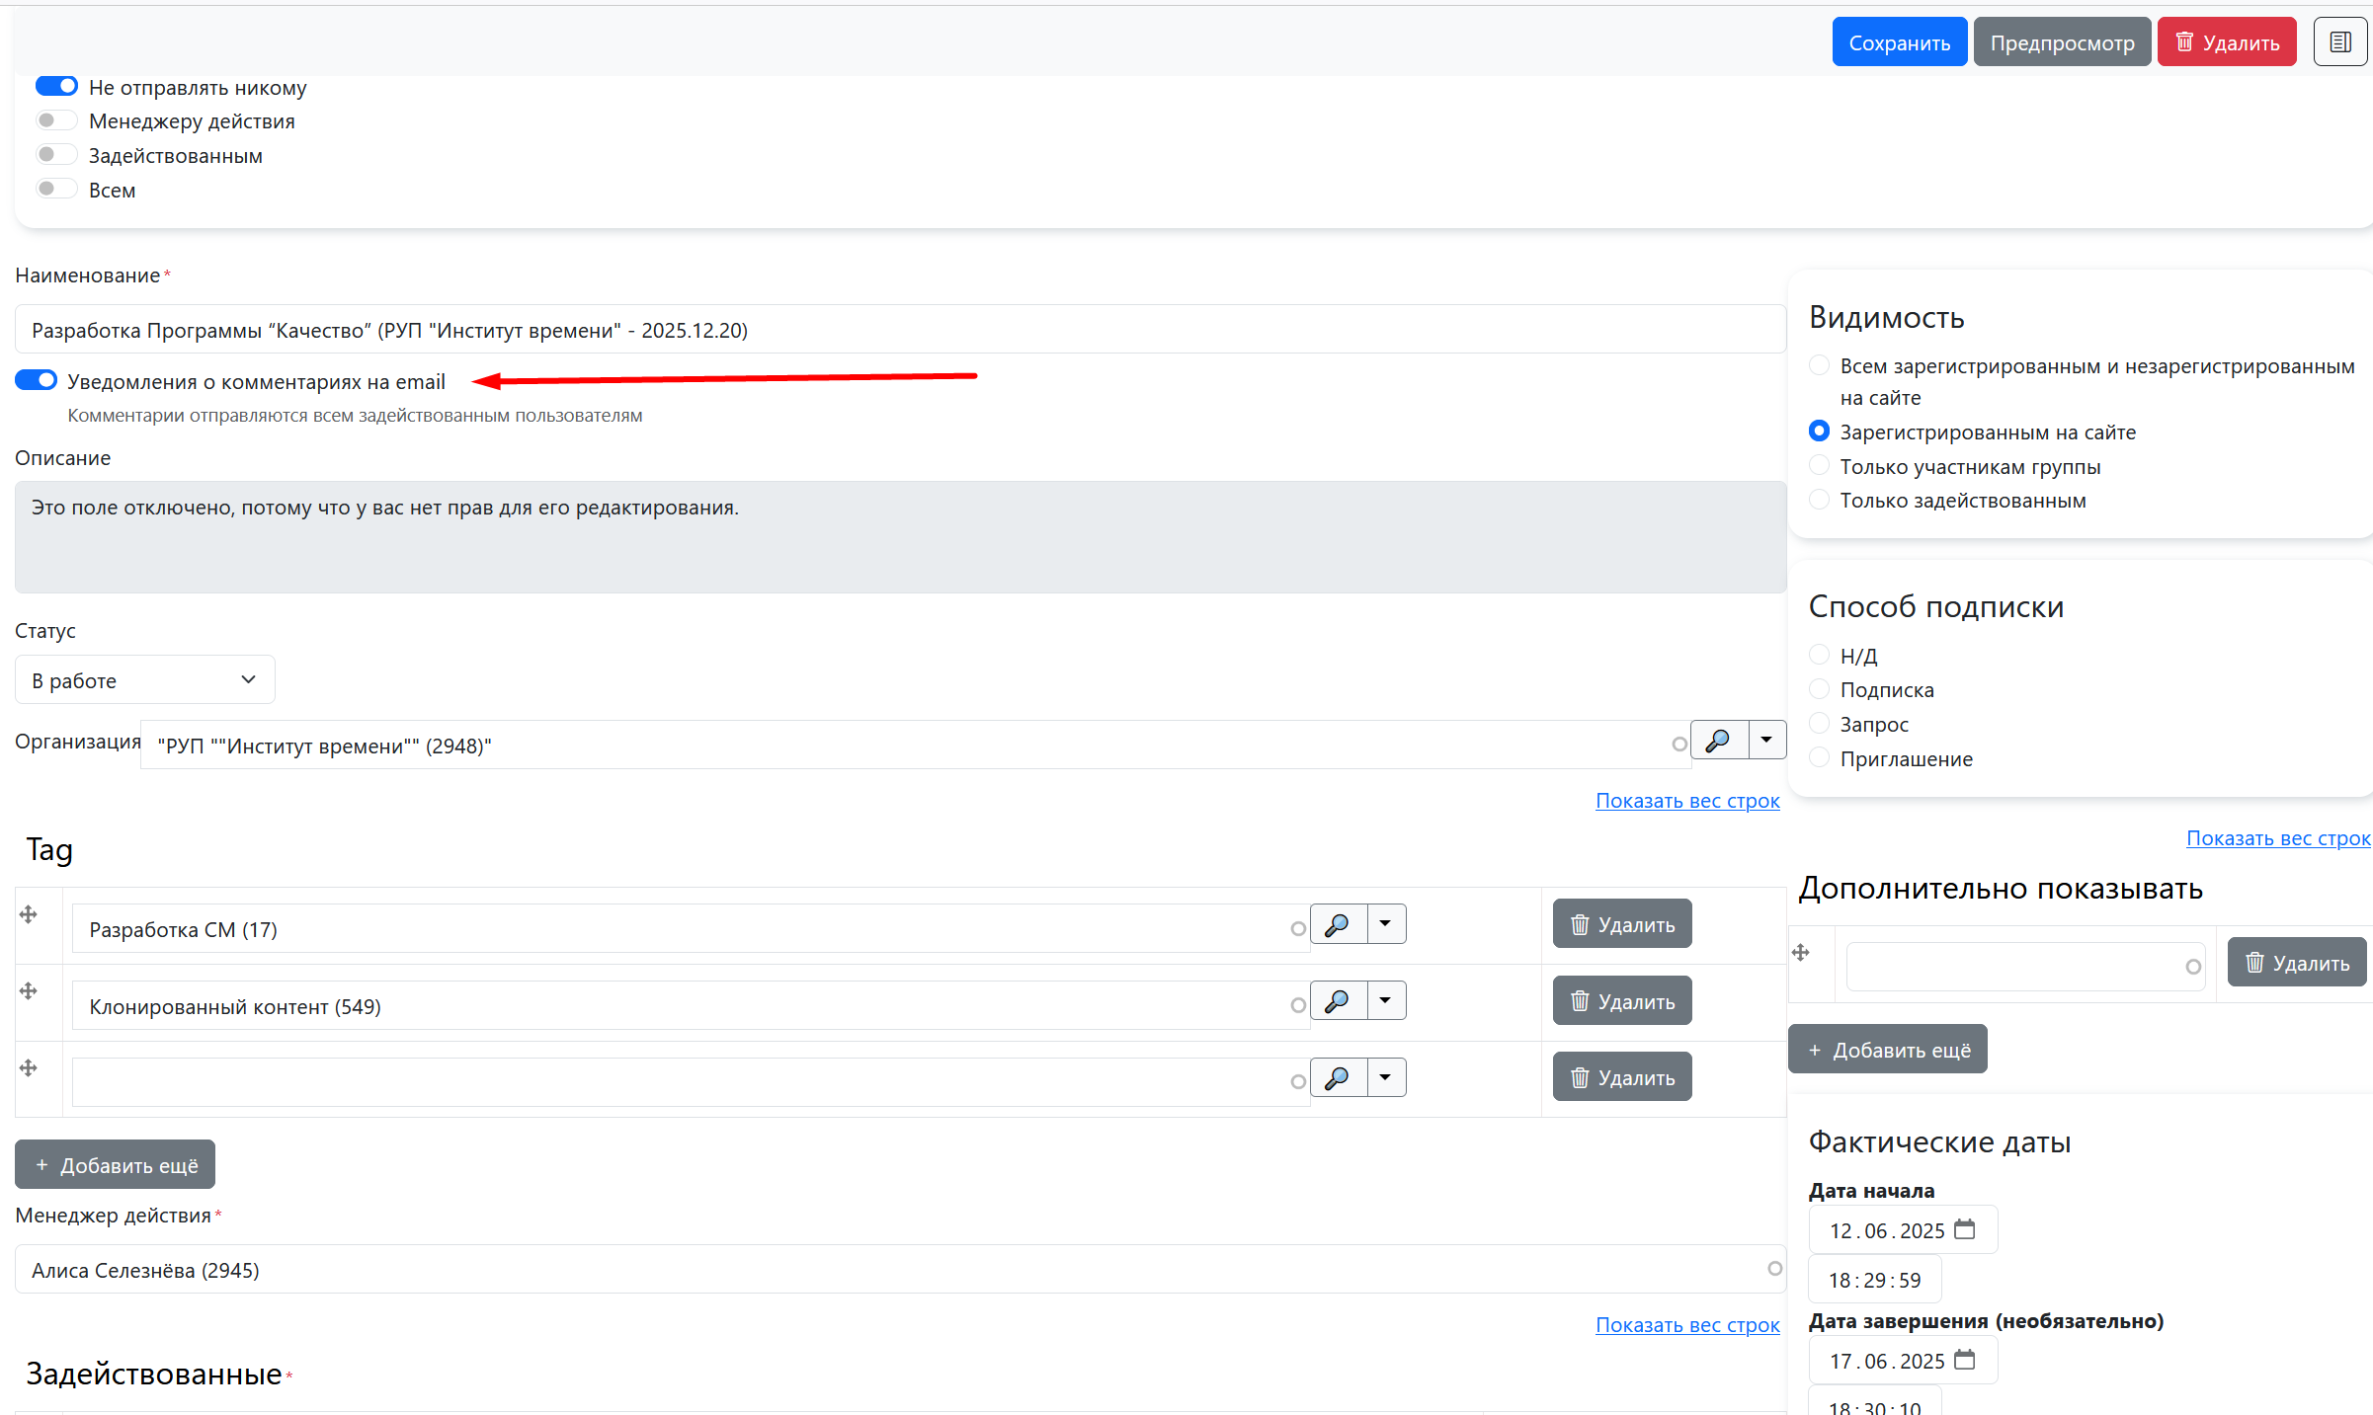Click drag handle in Дополнительно показывать row

tap(1801, 953)
